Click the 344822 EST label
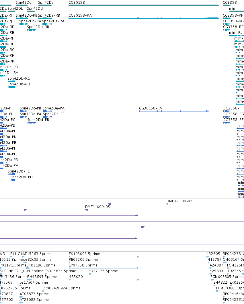 [220, 283]
